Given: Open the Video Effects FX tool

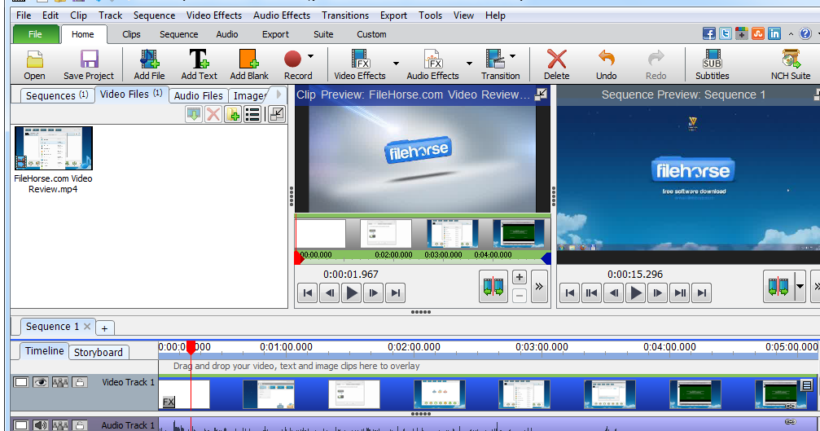Looking at the screenshot, I should click(x=360, y=59).
